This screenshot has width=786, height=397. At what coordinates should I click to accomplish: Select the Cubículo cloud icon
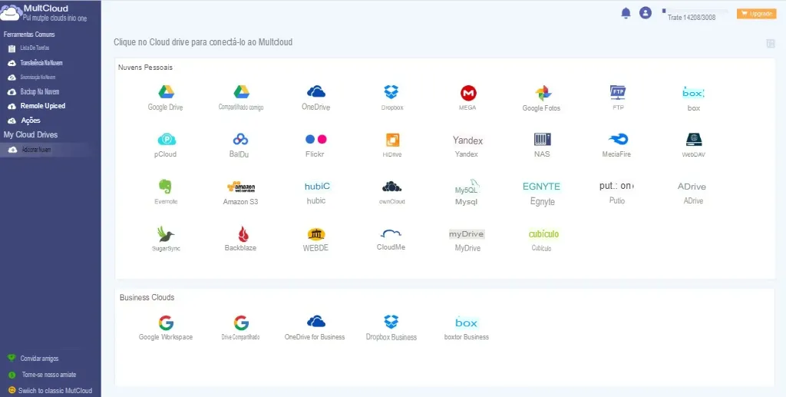(543, 234)
